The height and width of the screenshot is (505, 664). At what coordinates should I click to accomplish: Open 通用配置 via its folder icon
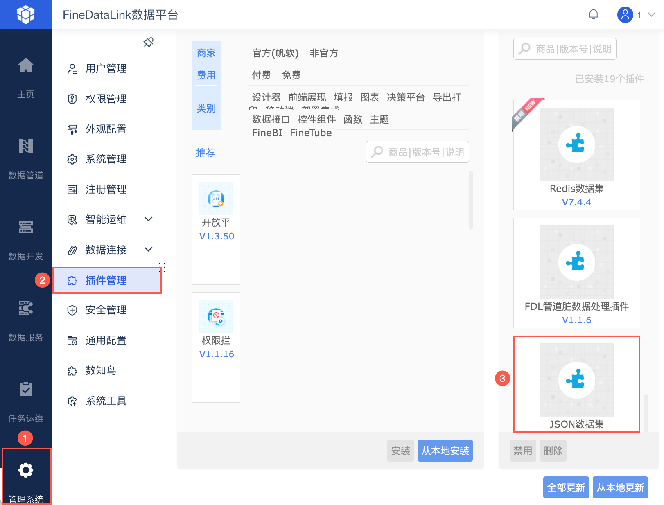coord(72,340)
